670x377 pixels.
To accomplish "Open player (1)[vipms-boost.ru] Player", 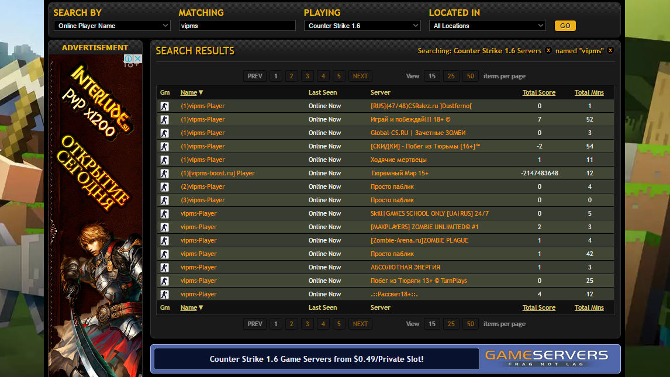I will pyautogui.click(x=217, y=173).
